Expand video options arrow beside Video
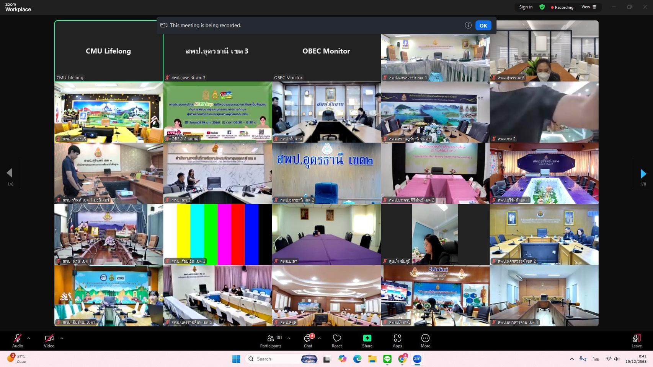653x367 pixels. [x=62, y=338]
